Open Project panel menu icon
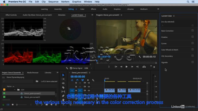Image resolution: width=198 pixels, height=111 pixels. pos(23,73)
